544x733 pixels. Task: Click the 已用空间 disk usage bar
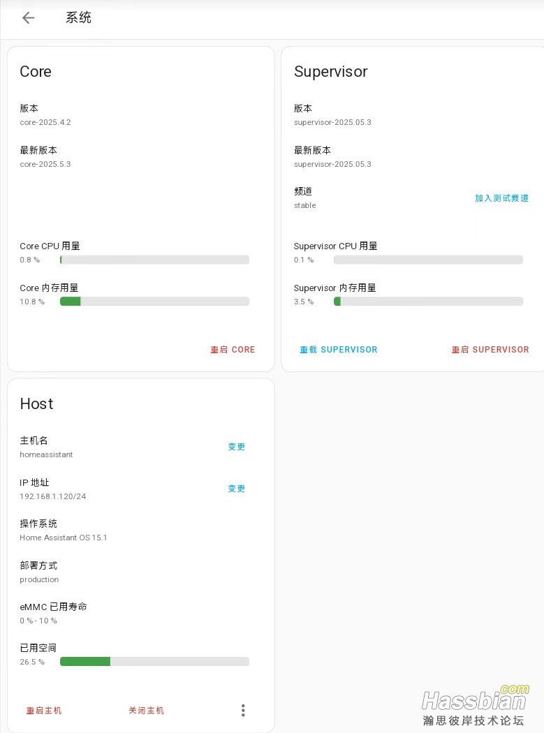point(154,662)
